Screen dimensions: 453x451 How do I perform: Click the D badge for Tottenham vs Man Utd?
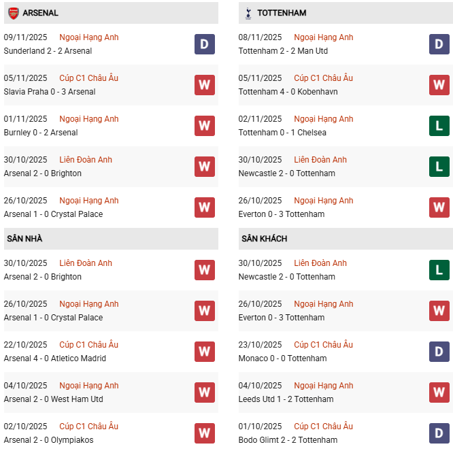point(439,44)
